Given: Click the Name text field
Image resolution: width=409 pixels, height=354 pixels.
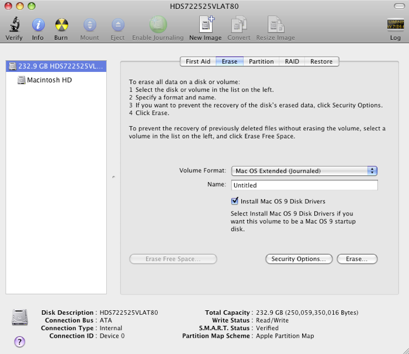Looking at the screenshot, I should pos(304,185).
